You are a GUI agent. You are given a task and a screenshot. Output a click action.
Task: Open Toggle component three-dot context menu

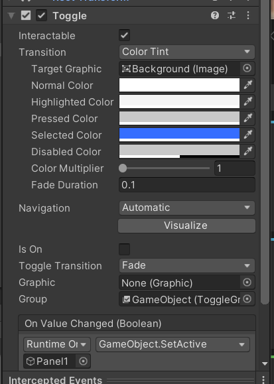click(248, 16)
